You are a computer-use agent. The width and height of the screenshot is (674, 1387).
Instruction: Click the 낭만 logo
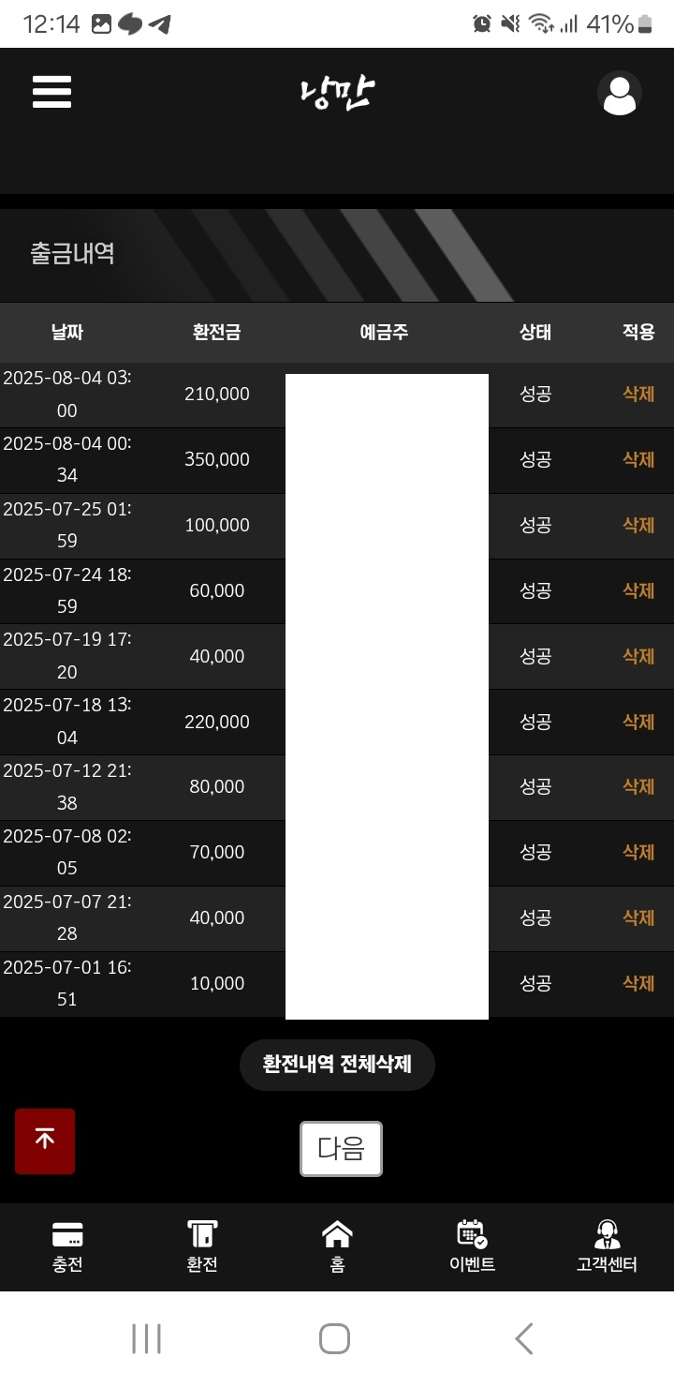click(x=337, y=92)
